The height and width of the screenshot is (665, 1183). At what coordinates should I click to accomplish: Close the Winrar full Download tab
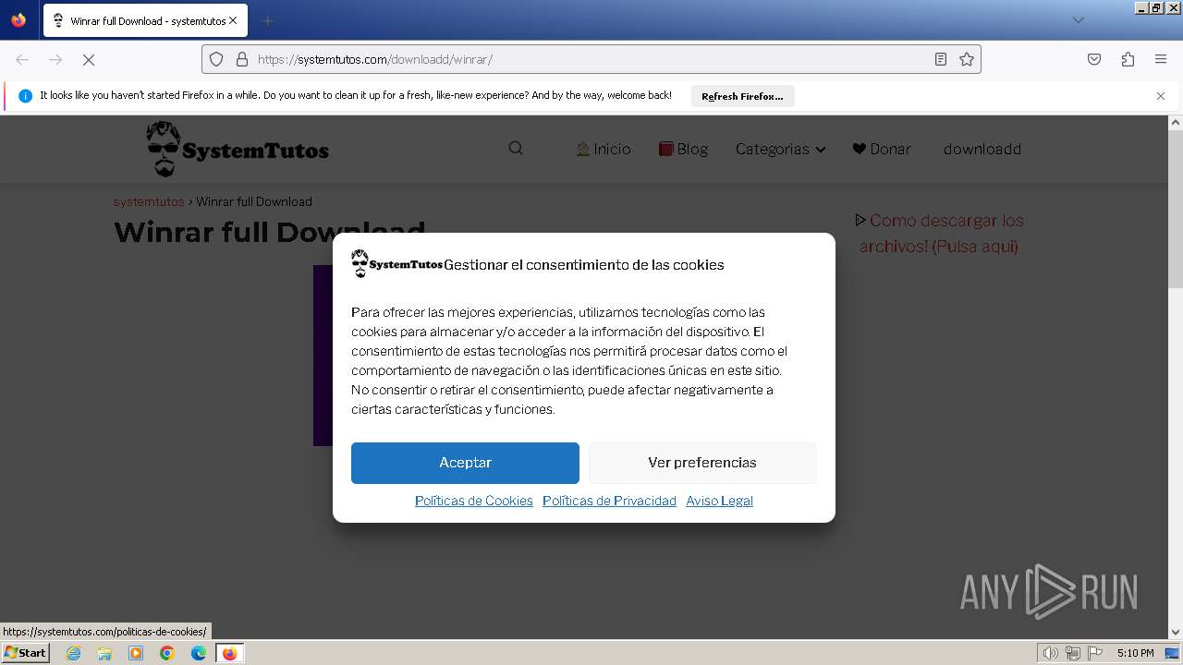click(233, 20)
